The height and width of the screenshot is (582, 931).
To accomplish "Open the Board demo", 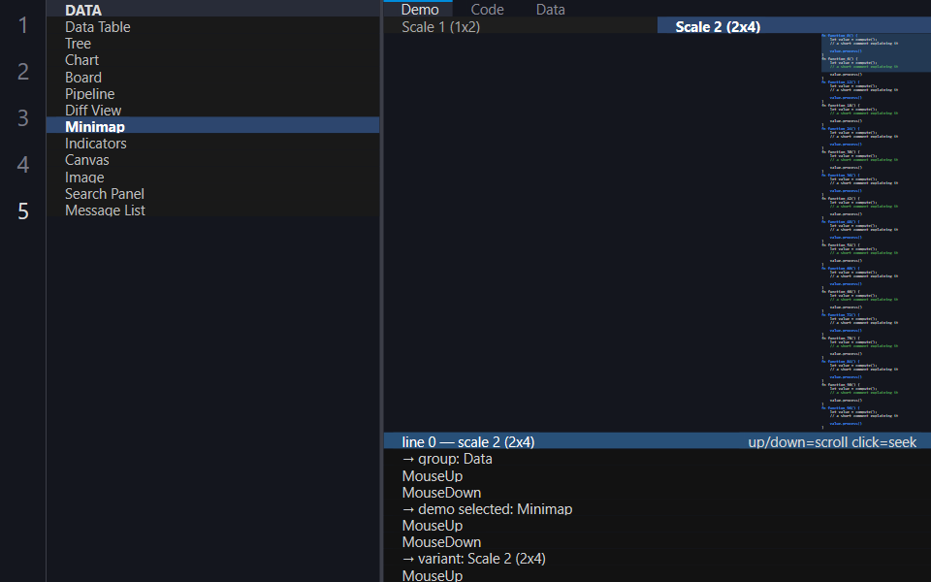I will click(212, 78).
